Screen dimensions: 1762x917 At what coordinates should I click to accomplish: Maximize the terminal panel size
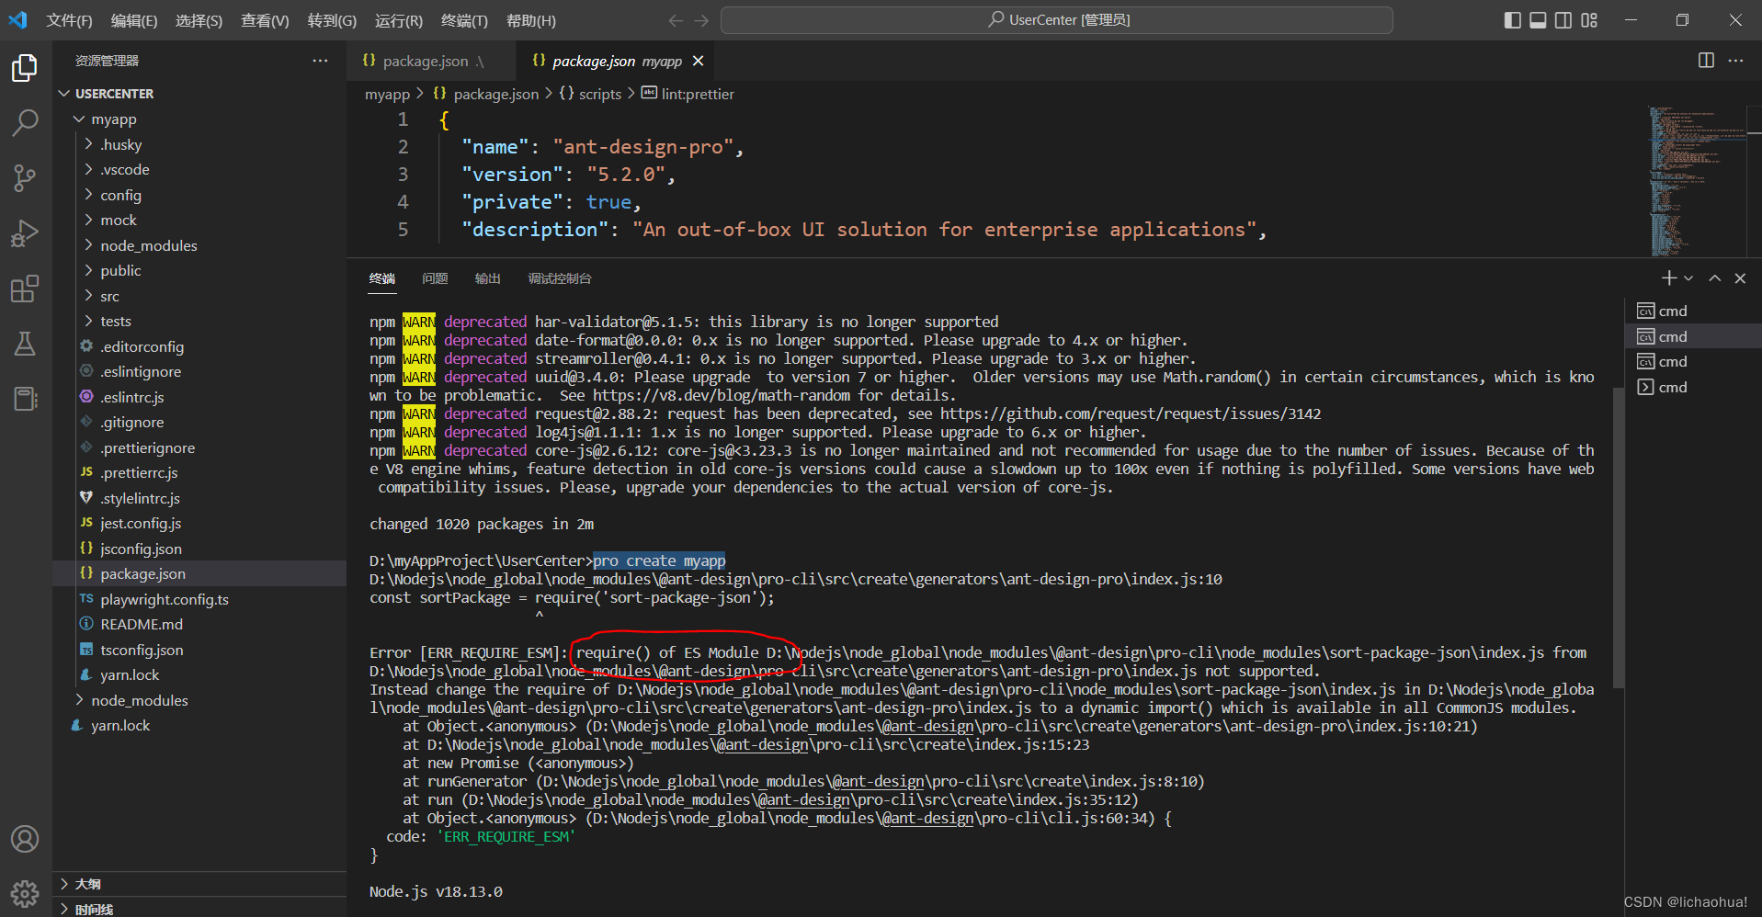(x=1714, y=278)
